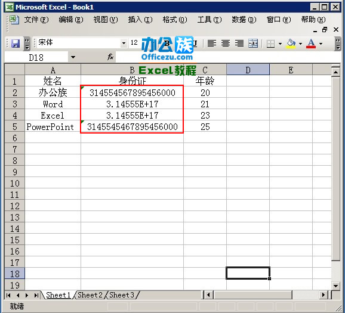Toggle underline formatting button
The width and height of the screenshot is (345, 313).
click(195, 44)
